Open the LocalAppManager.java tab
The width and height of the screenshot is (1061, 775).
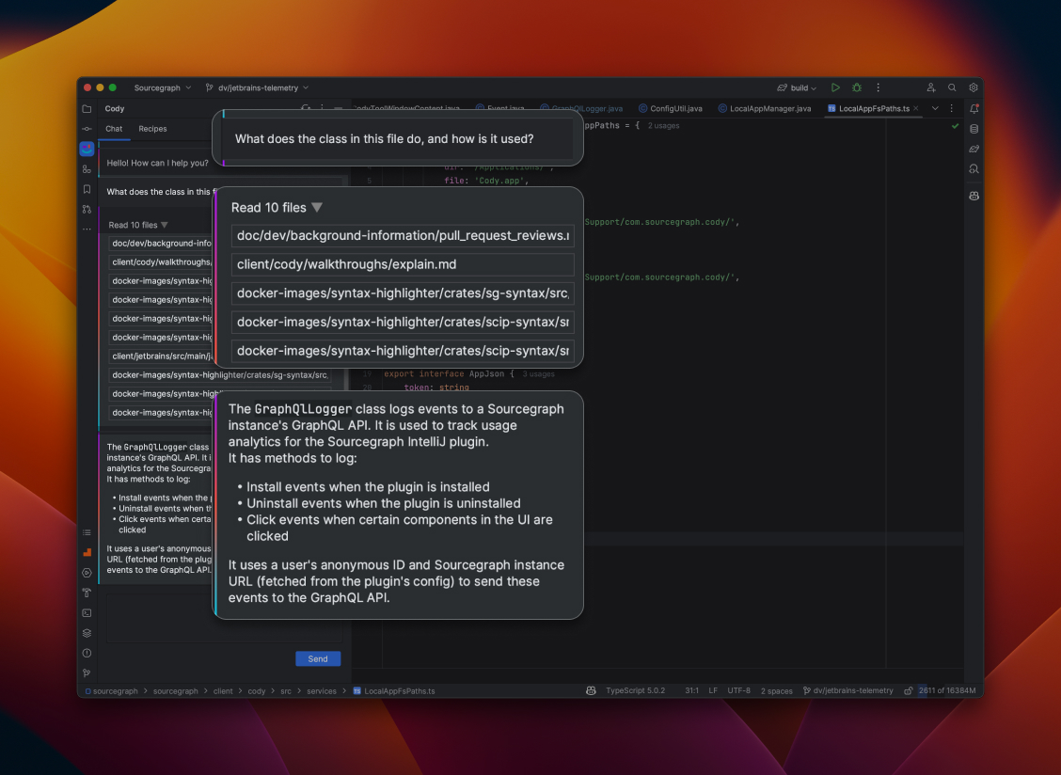pos(764,108)
